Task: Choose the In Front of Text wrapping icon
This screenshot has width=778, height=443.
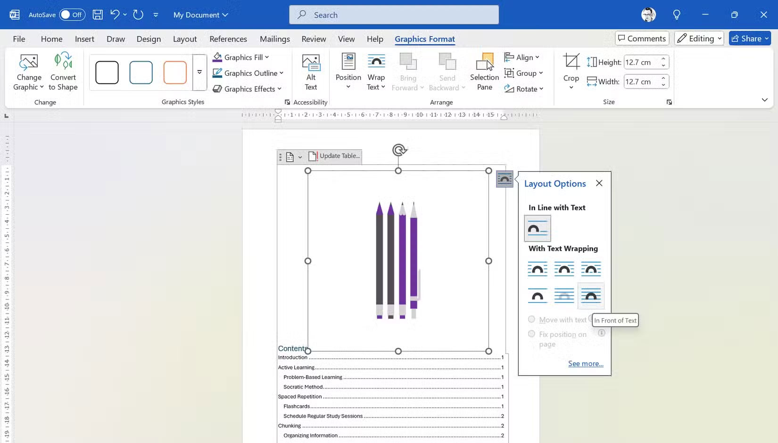Action: point(591,296)
